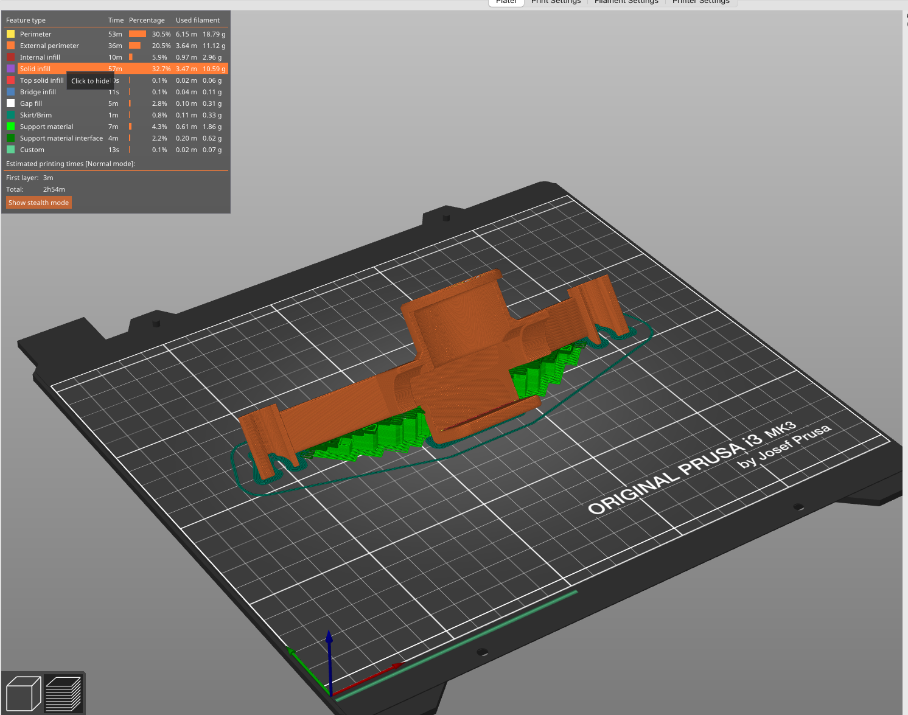Switch to the 3D editor view cube icon
This screenshot has width=908, height=715.
23,693
